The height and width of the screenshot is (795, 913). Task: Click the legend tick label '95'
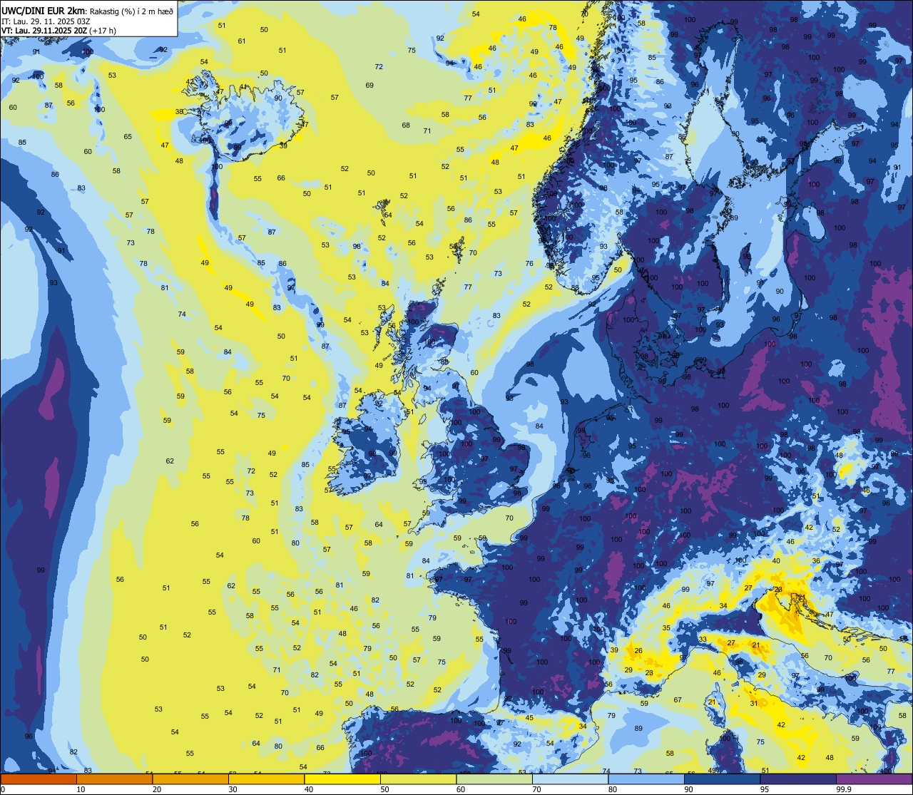click(x=765, y=789)
